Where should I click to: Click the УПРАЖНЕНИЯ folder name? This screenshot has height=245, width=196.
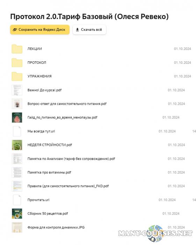(x=39, y=76)
